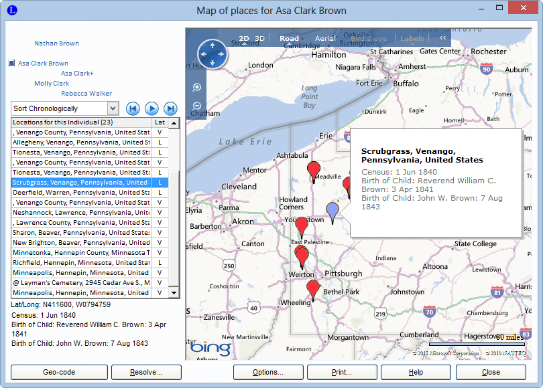Viewport: 543px width, 388px height.
Task: Select Road map style
Action: (x=289, y=38)
